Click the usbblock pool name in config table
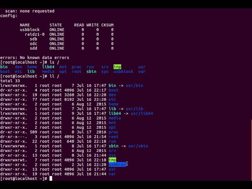 30,30
